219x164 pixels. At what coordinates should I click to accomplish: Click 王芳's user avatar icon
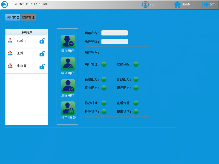[10, 53]
